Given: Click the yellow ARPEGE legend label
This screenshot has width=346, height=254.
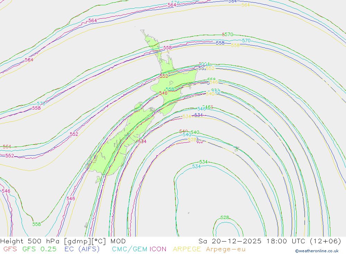Looking at the screenshot, I should tap(187, 249).
